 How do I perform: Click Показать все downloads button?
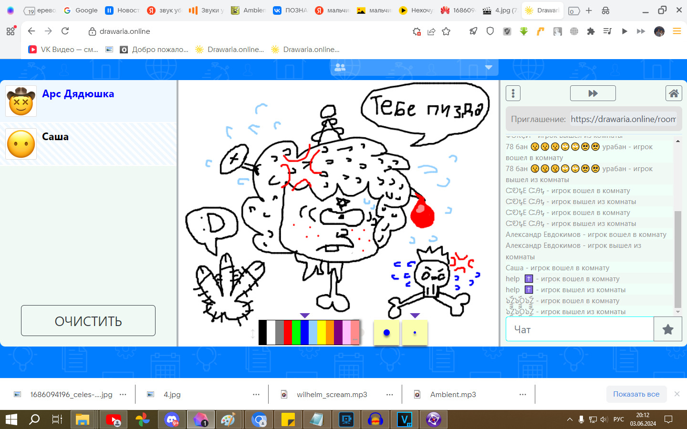pos(636,394)
